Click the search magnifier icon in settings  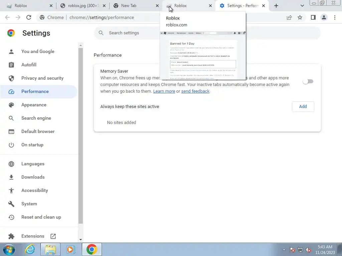click(101, 33)
